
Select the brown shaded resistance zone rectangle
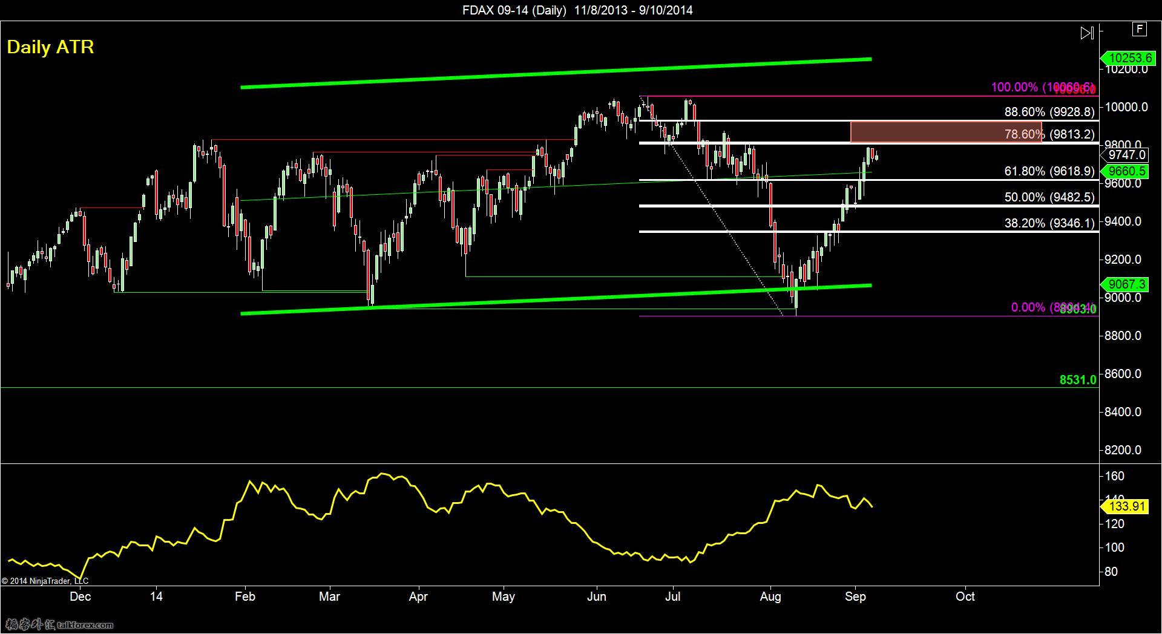(946, 132)
